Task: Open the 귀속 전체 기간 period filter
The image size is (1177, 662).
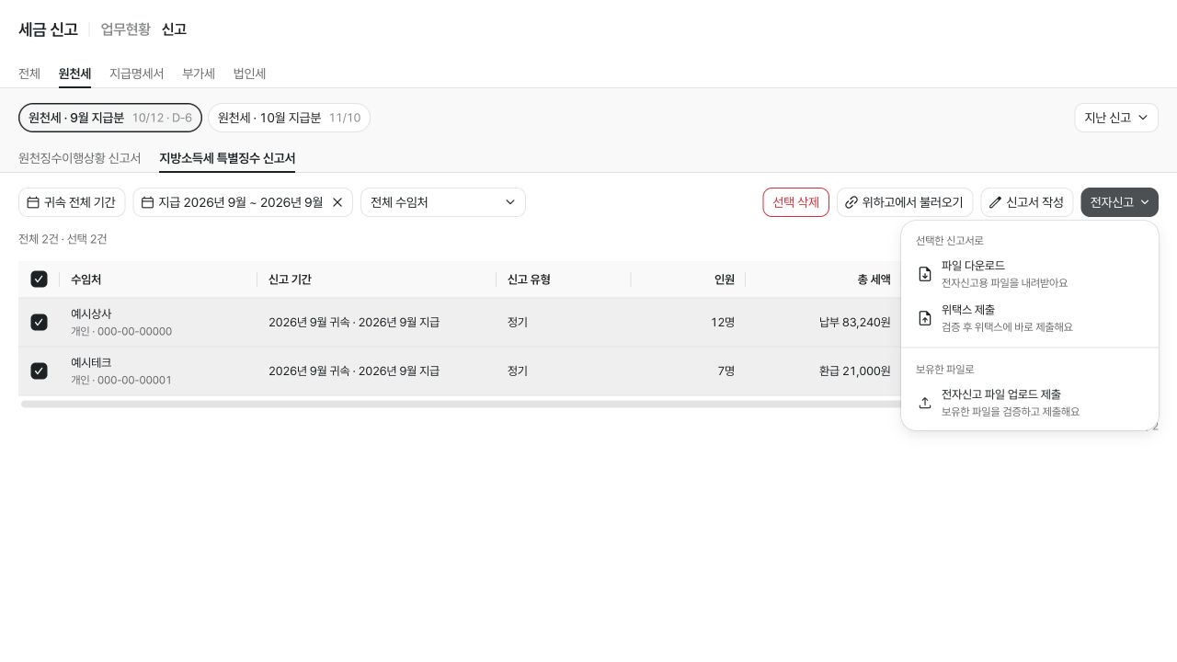Action: (x=72, y=202)
